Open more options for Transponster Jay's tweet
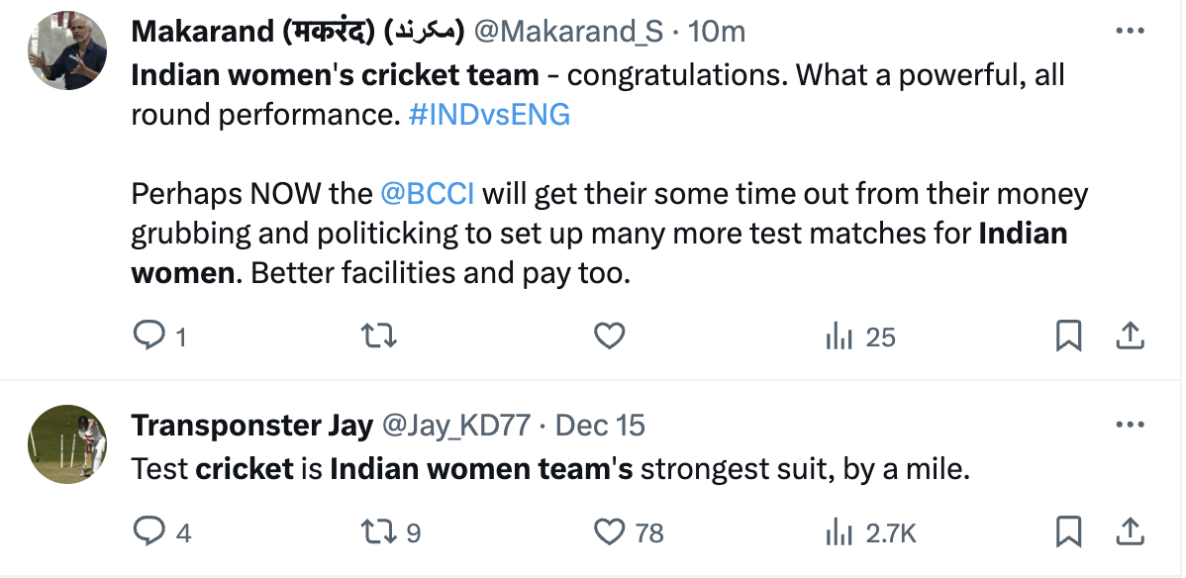 tap(1130, 426)
